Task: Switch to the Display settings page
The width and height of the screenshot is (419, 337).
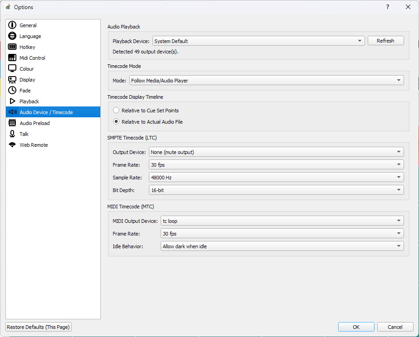Action: click(x=27, y=79)
